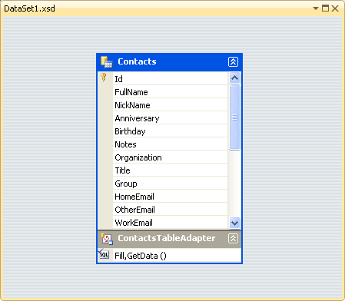Screen dimensions: 345x301
Task: Maximize the DataSet1.xsd window
Action: coord(325,8)
